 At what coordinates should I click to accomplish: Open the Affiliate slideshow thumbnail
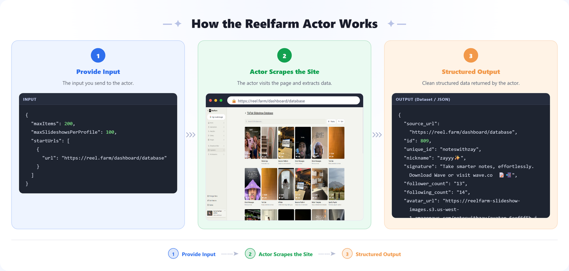pos(286,184)
